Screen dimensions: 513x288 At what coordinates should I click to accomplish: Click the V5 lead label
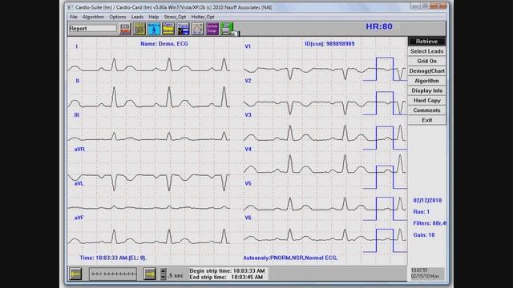pos(248,183)
